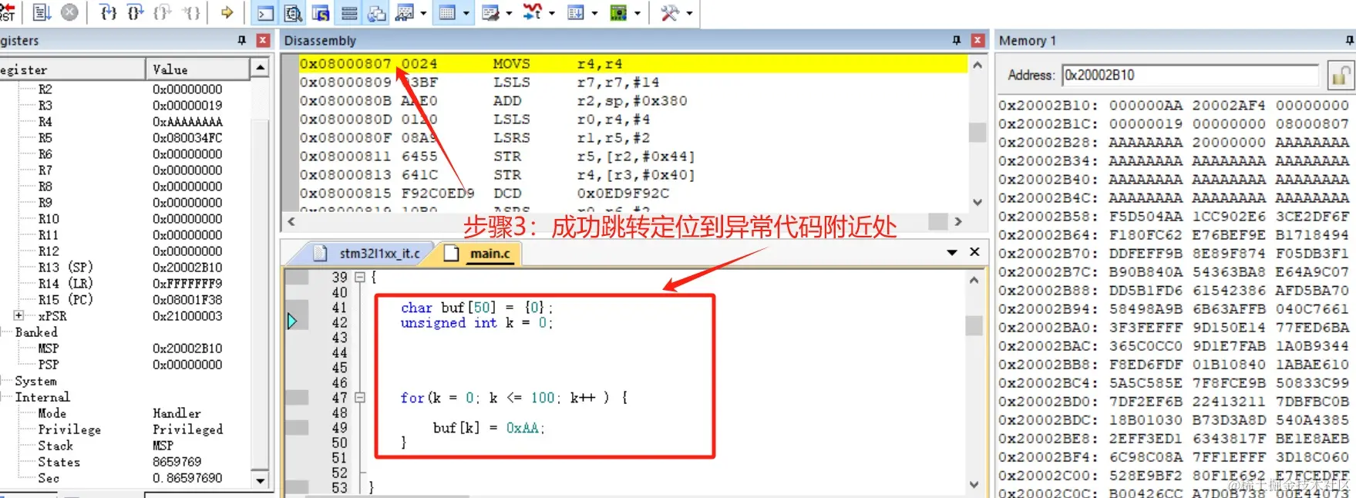Click the Memory 1 Address input field
The image size is (1356, 498).
tap(1190, 75)
